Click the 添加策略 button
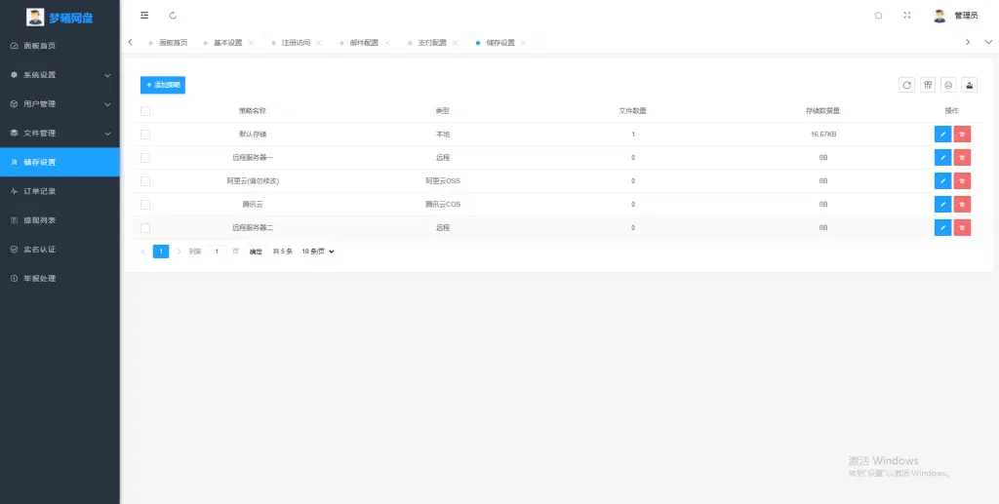999x504 pixels. (162, 85)
